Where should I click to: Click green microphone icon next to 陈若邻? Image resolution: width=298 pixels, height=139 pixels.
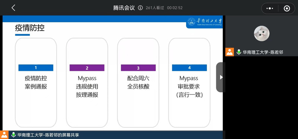(x=239, y=52)
